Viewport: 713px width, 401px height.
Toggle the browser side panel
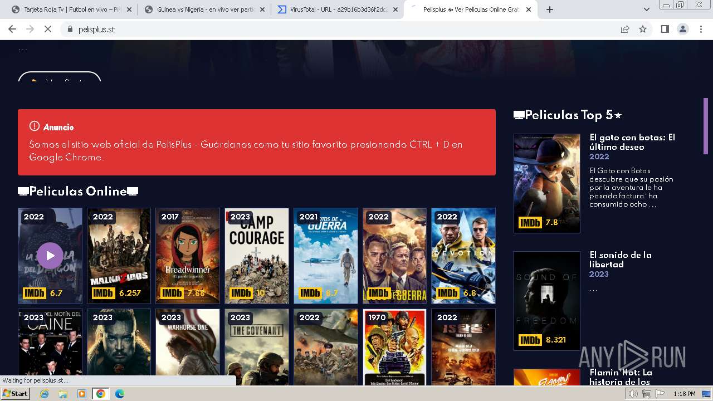point(665,30)
